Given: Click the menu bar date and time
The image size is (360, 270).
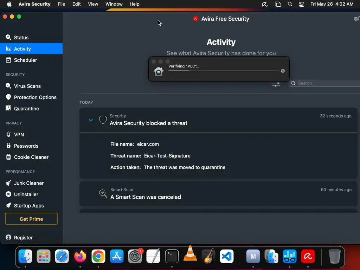Looking at the screenshot, I should coord(332,4).
